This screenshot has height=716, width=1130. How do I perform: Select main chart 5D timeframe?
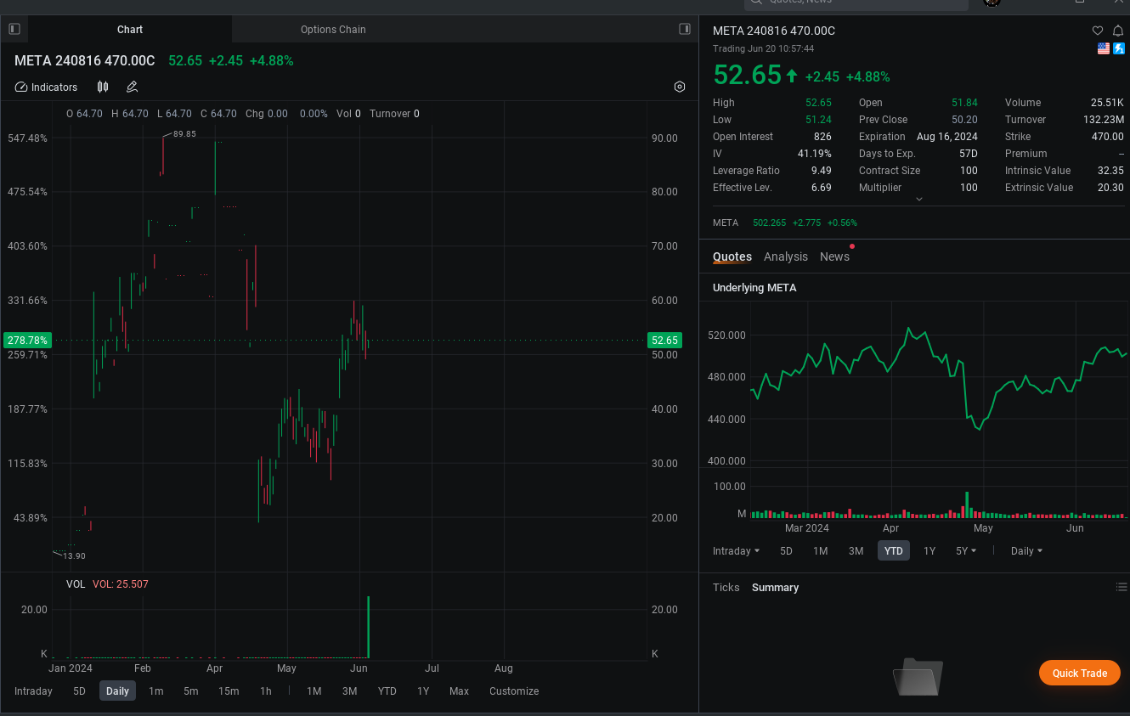pyautogui.click(x=79, y=691)
